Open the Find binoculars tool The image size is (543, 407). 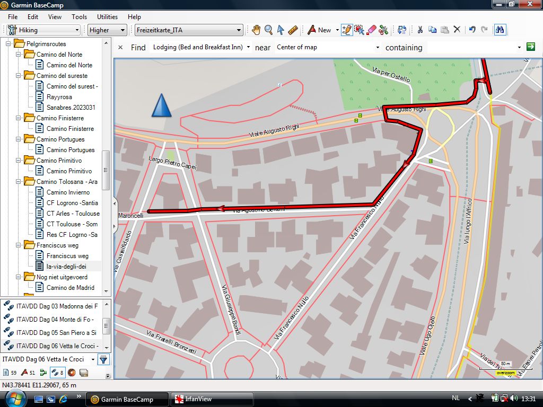tap(500, 30)
